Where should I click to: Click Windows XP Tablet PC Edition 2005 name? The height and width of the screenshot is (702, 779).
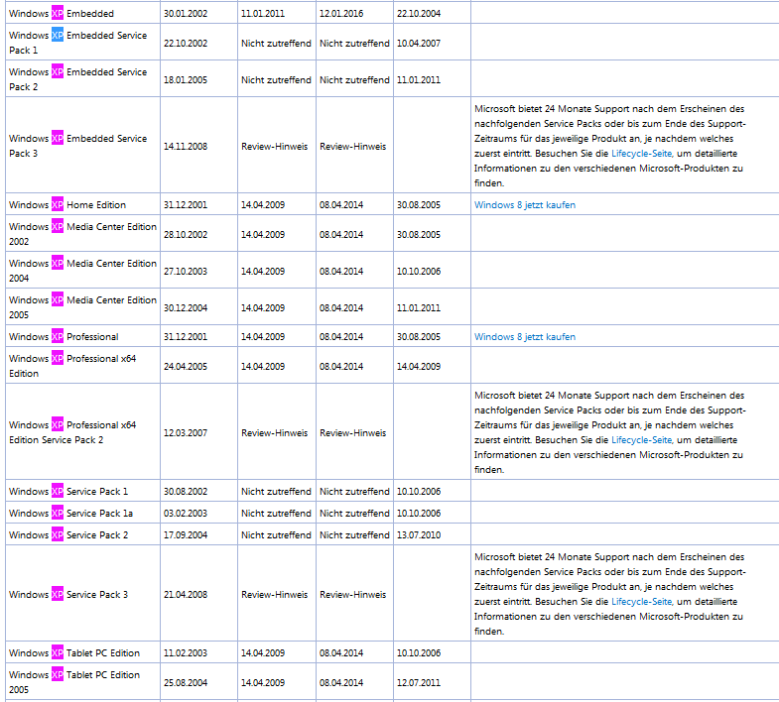pyautogui.click(x=74, y=682)
